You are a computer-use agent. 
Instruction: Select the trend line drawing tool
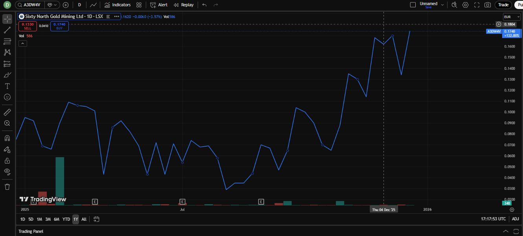pyautogui.click(x=7, y=30)
